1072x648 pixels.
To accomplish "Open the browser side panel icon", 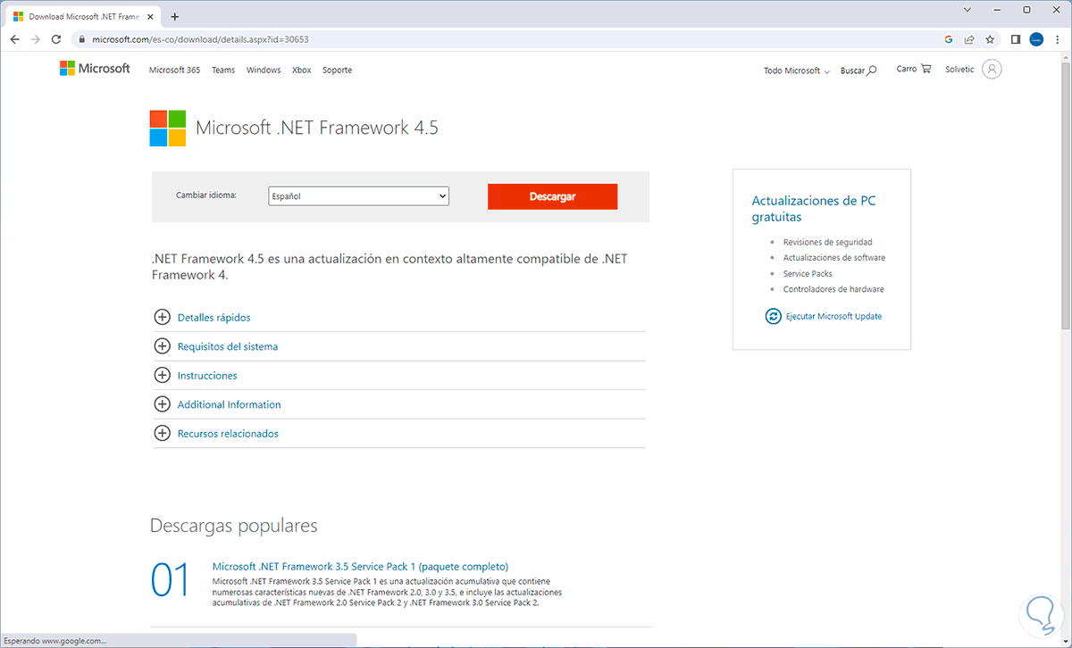I will pyautogui.click(x=1016, y=39).
